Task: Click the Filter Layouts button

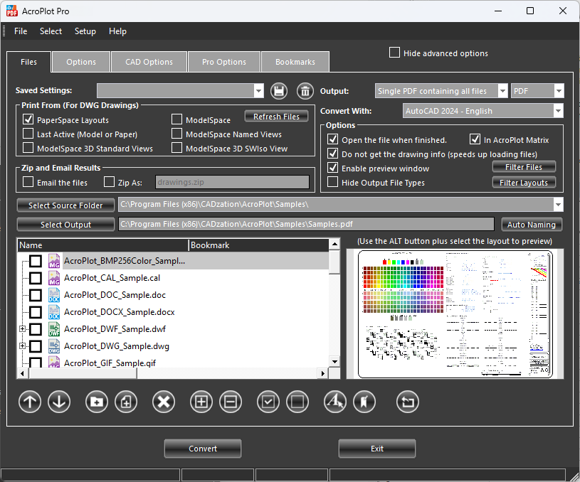Action: click(524, 183)
